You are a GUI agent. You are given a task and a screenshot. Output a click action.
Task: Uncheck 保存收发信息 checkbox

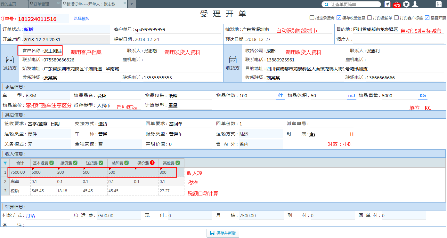coord(339,18)
